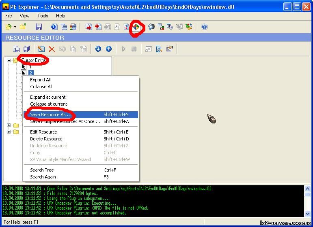The image size is (313, 227).
Task: Expand the upper collapsed folder node
Action: (x=9, y=125)
